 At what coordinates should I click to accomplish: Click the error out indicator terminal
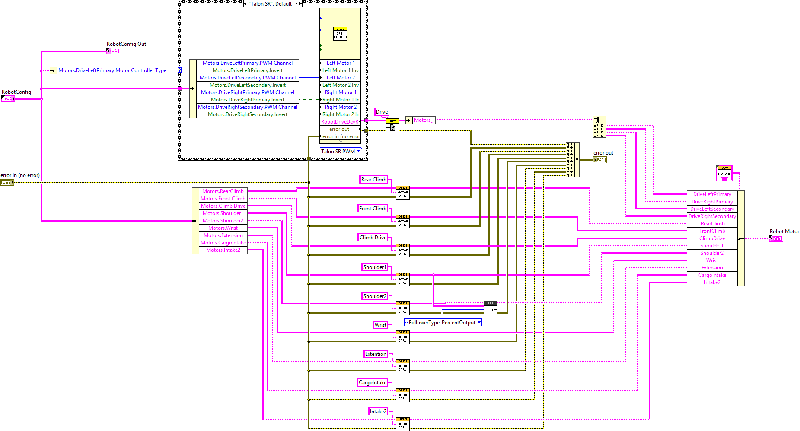(600, 160)
